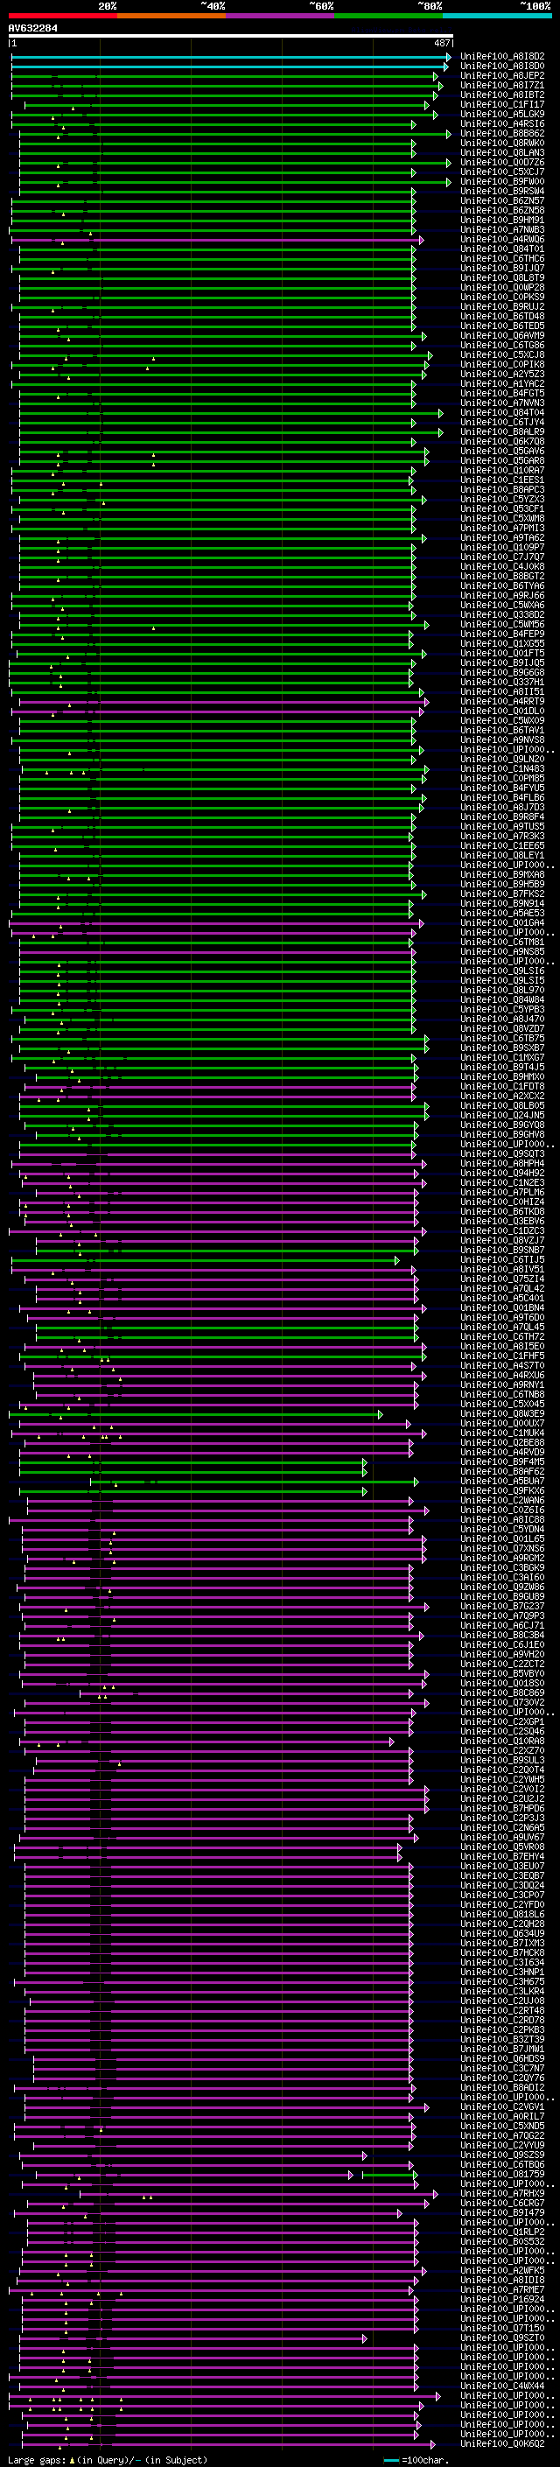560x2467 pixels.
Task: Select the UniRef100_A4RWQ6 label
Action: tap(502, 240)
